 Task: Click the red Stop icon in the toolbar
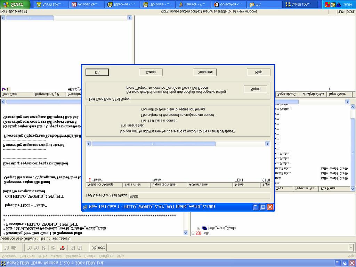coord(63,248)
